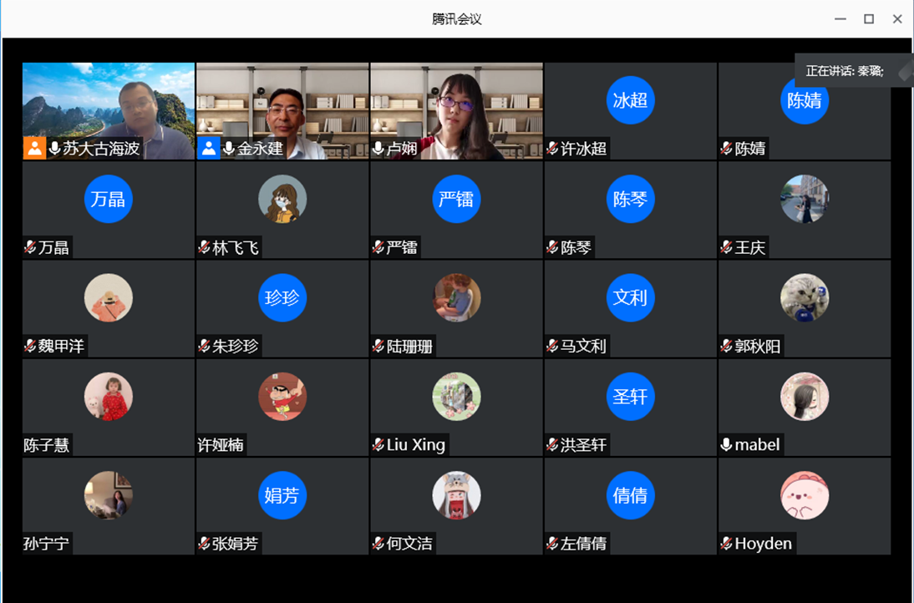The image size is (914, 603).
Task: Click 郭秋阳's cat avatar
Action: (805, 297)
